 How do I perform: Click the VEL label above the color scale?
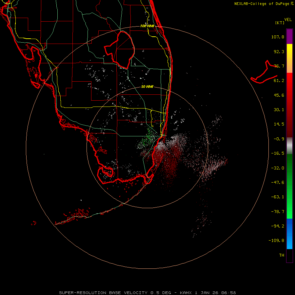point(288,20)
